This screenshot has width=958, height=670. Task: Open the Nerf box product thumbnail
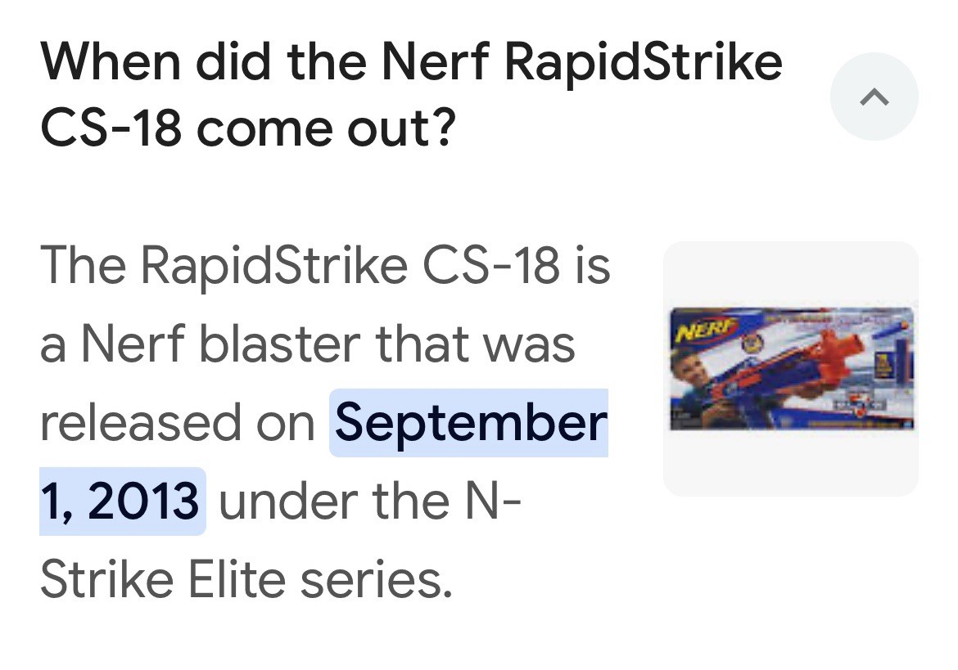[x=791, y=369]
